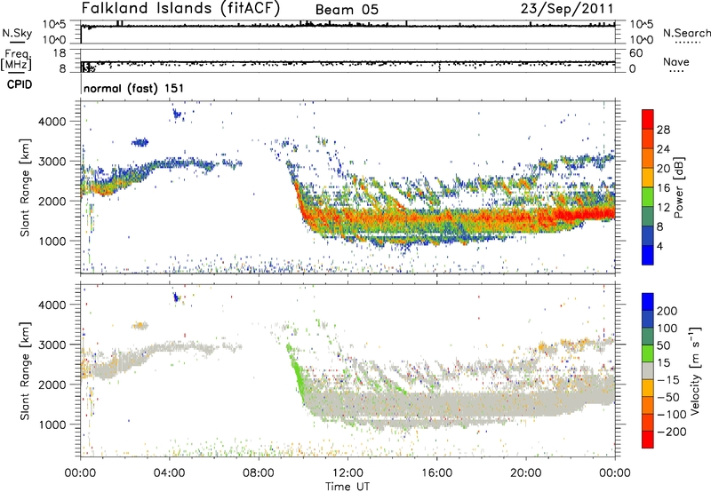Click the '16:00' time tick label

436,473
